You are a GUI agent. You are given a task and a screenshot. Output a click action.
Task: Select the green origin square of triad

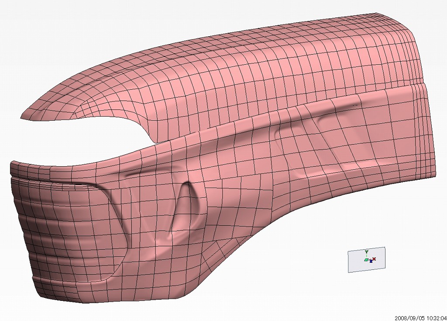coord(366,260)
